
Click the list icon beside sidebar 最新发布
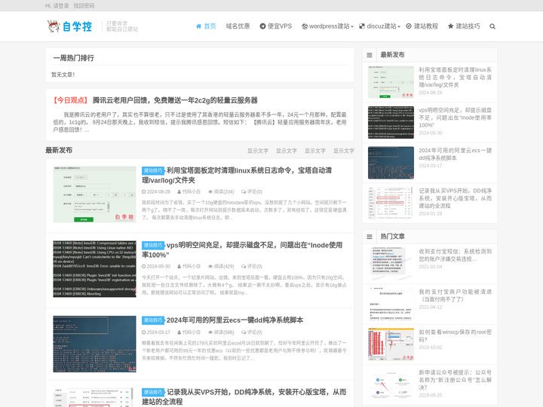pos(370,55)
